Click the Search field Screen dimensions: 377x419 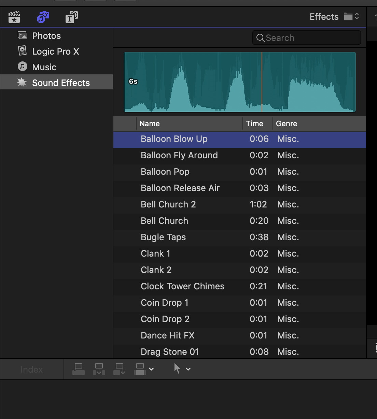click(x=307, y=38)
